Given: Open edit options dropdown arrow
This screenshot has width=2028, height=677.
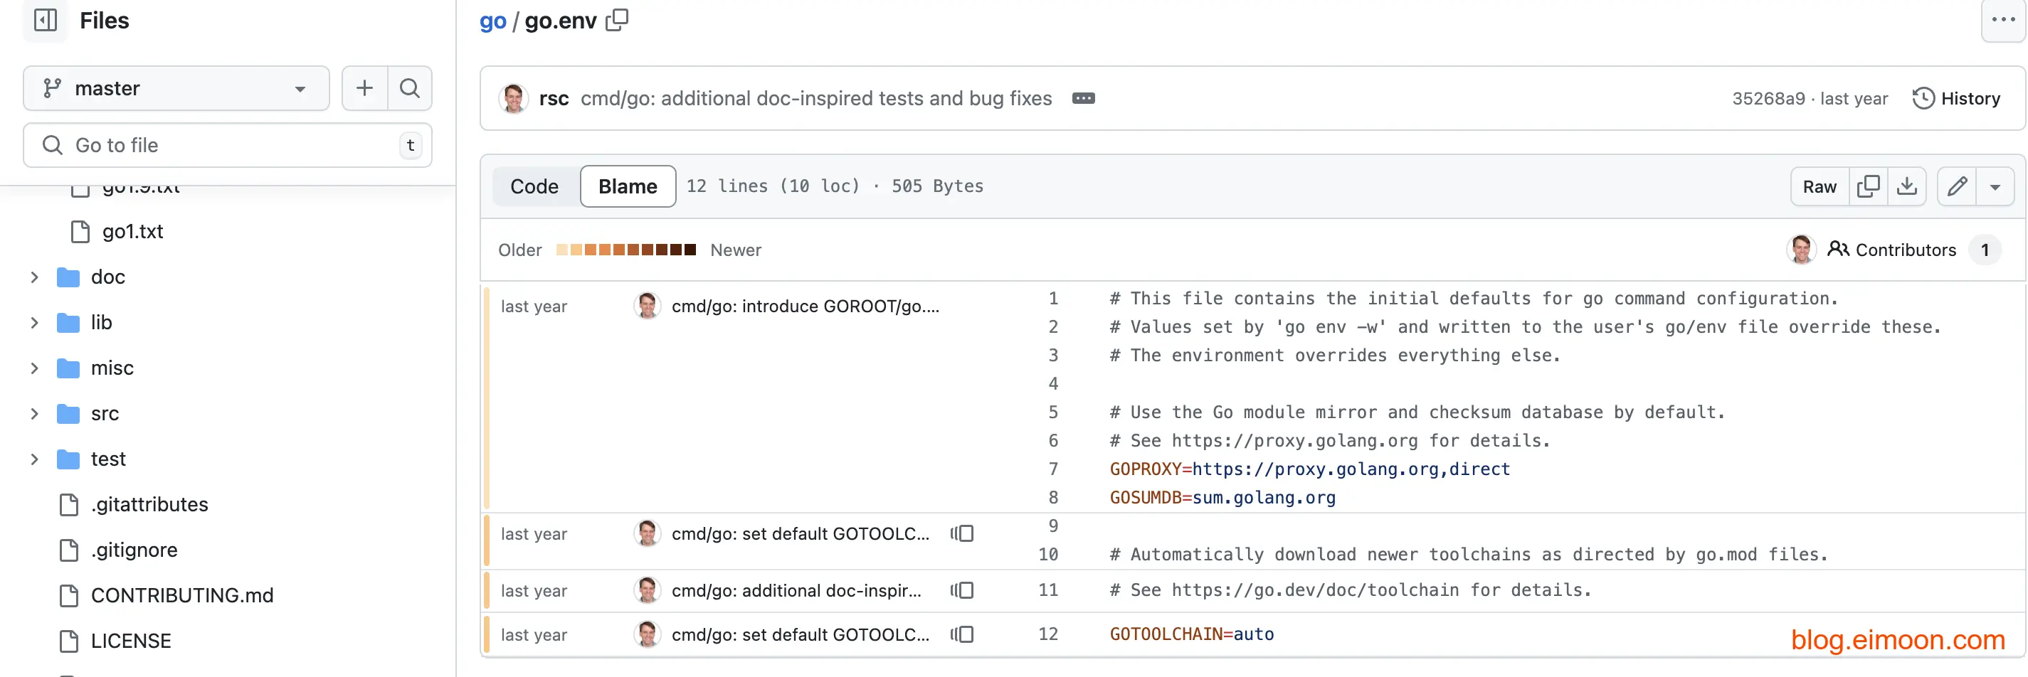Looking at the screenshot, I should 1995,186.
